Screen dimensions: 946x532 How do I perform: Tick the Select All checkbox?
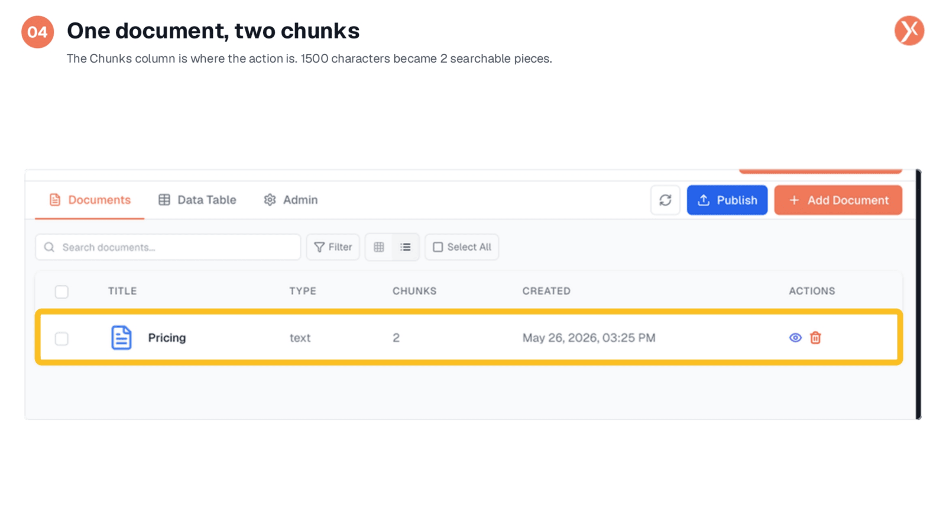438,247
